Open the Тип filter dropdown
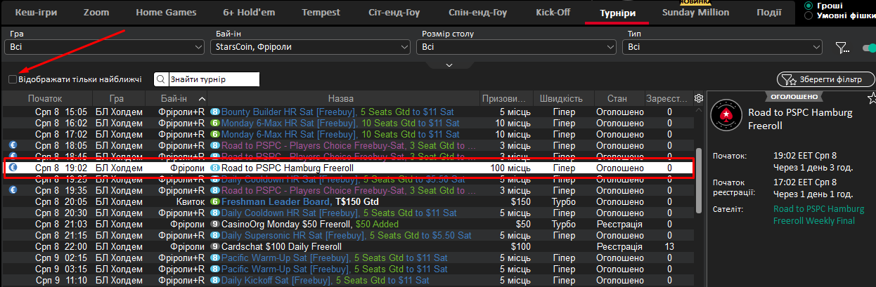Screen dimensions: 876x287 723,47
